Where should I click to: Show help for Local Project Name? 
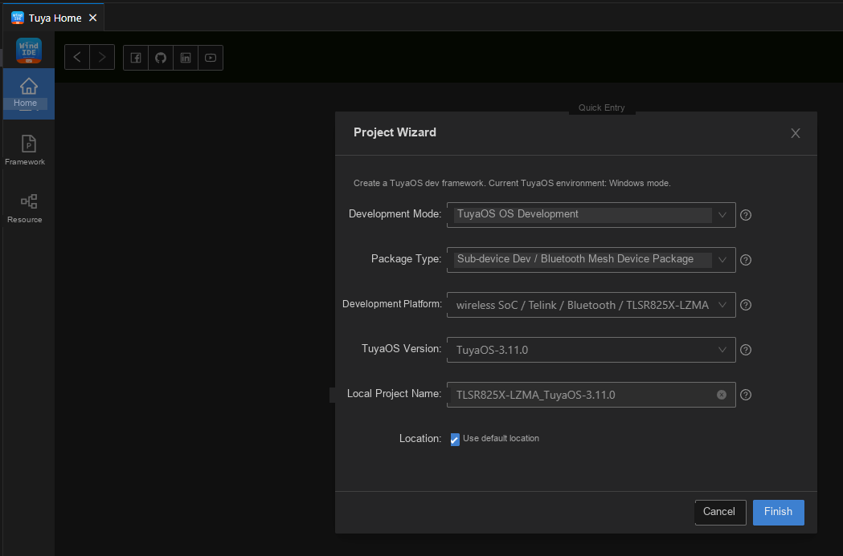(746, 395)
